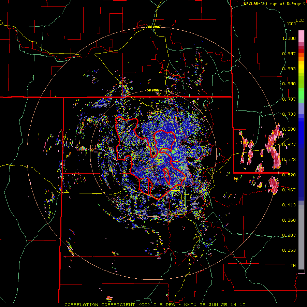Viewport: 307px width, 307px height.
Task: Select the 0.253 legend value
Action: [x=289, y=250]
